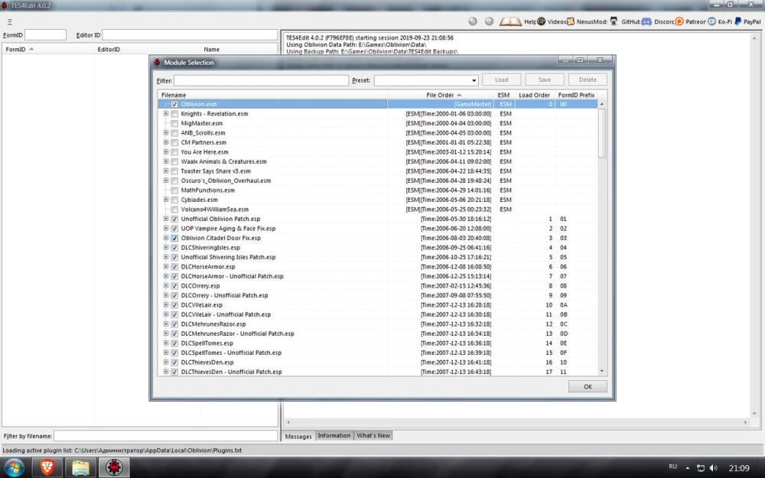The height and width of the screenshot is (478, 765).
Task: Click the Load preset button
Action: (502, 80)
